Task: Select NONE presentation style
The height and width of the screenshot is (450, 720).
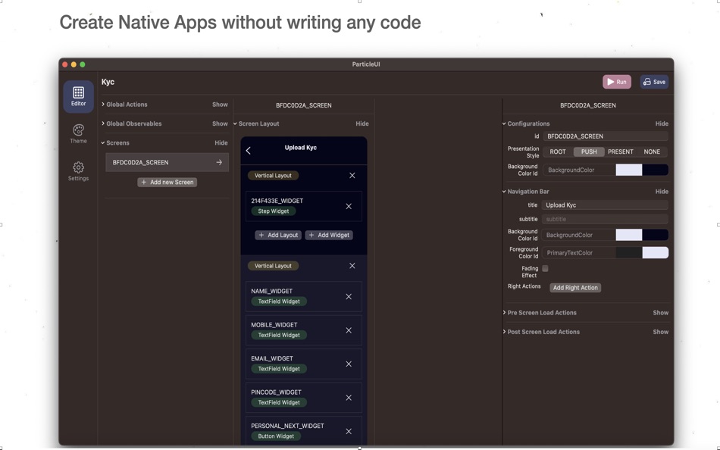Action: [652, 152]
